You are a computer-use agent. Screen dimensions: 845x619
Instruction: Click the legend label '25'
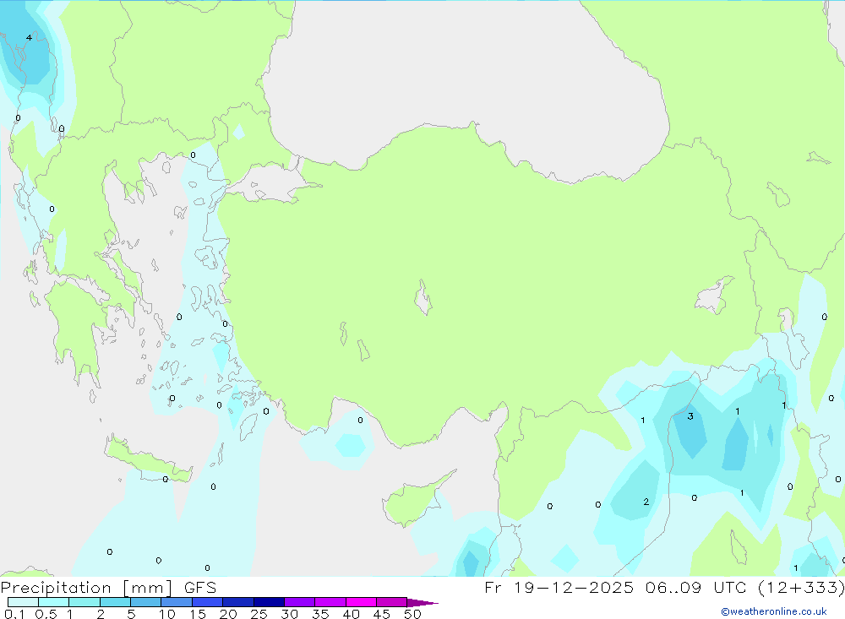[x=259, y=614]
